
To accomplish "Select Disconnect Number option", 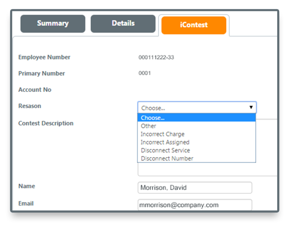I will [x=196, y=158].
